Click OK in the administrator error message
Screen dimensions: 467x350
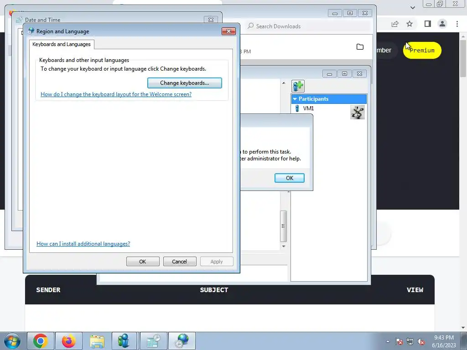click(290, 178)
